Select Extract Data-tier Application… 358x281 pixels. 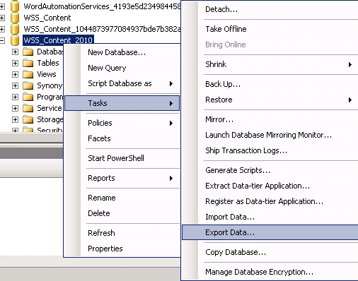(270, 186)
